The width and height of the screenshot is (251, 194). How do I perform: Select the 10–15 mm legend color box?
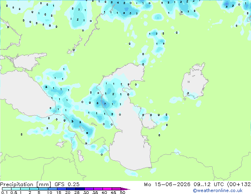coord(53,189)
